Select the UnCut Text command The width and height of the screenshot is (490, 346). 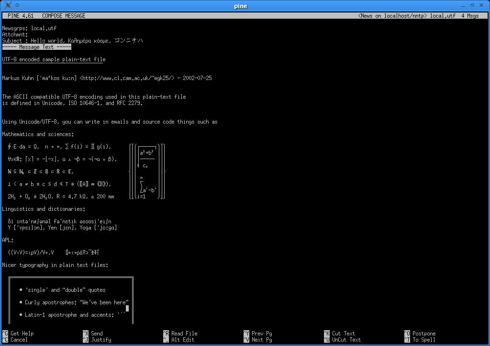click(343, 340)
